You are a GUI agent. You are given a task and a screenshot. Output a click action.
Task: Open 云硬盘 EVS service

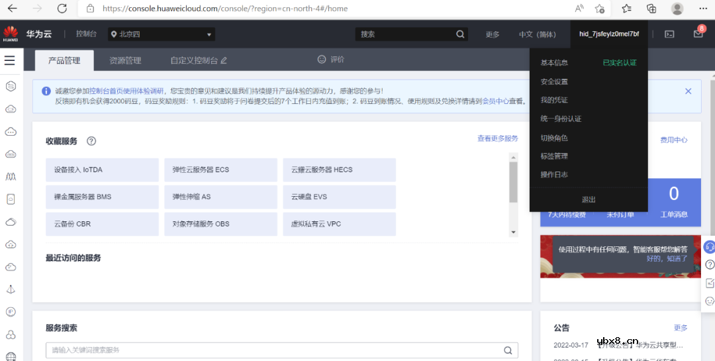pos(339,197)
